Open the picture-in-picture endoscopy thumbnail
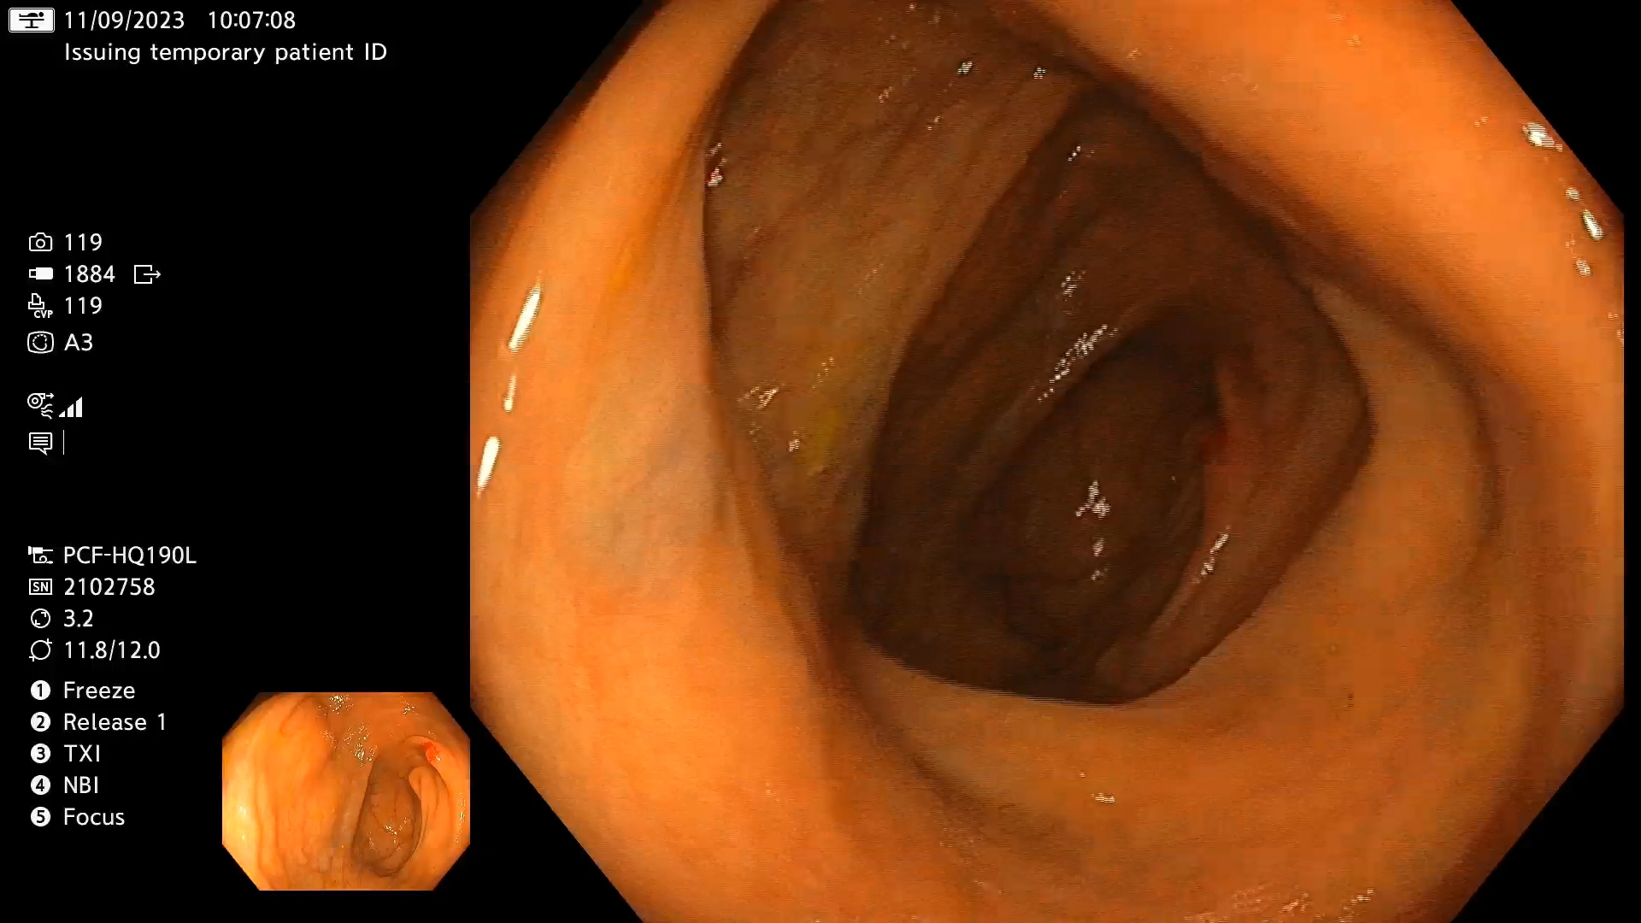The width and height of the screenshot is (1641, 923). point(346,791)
